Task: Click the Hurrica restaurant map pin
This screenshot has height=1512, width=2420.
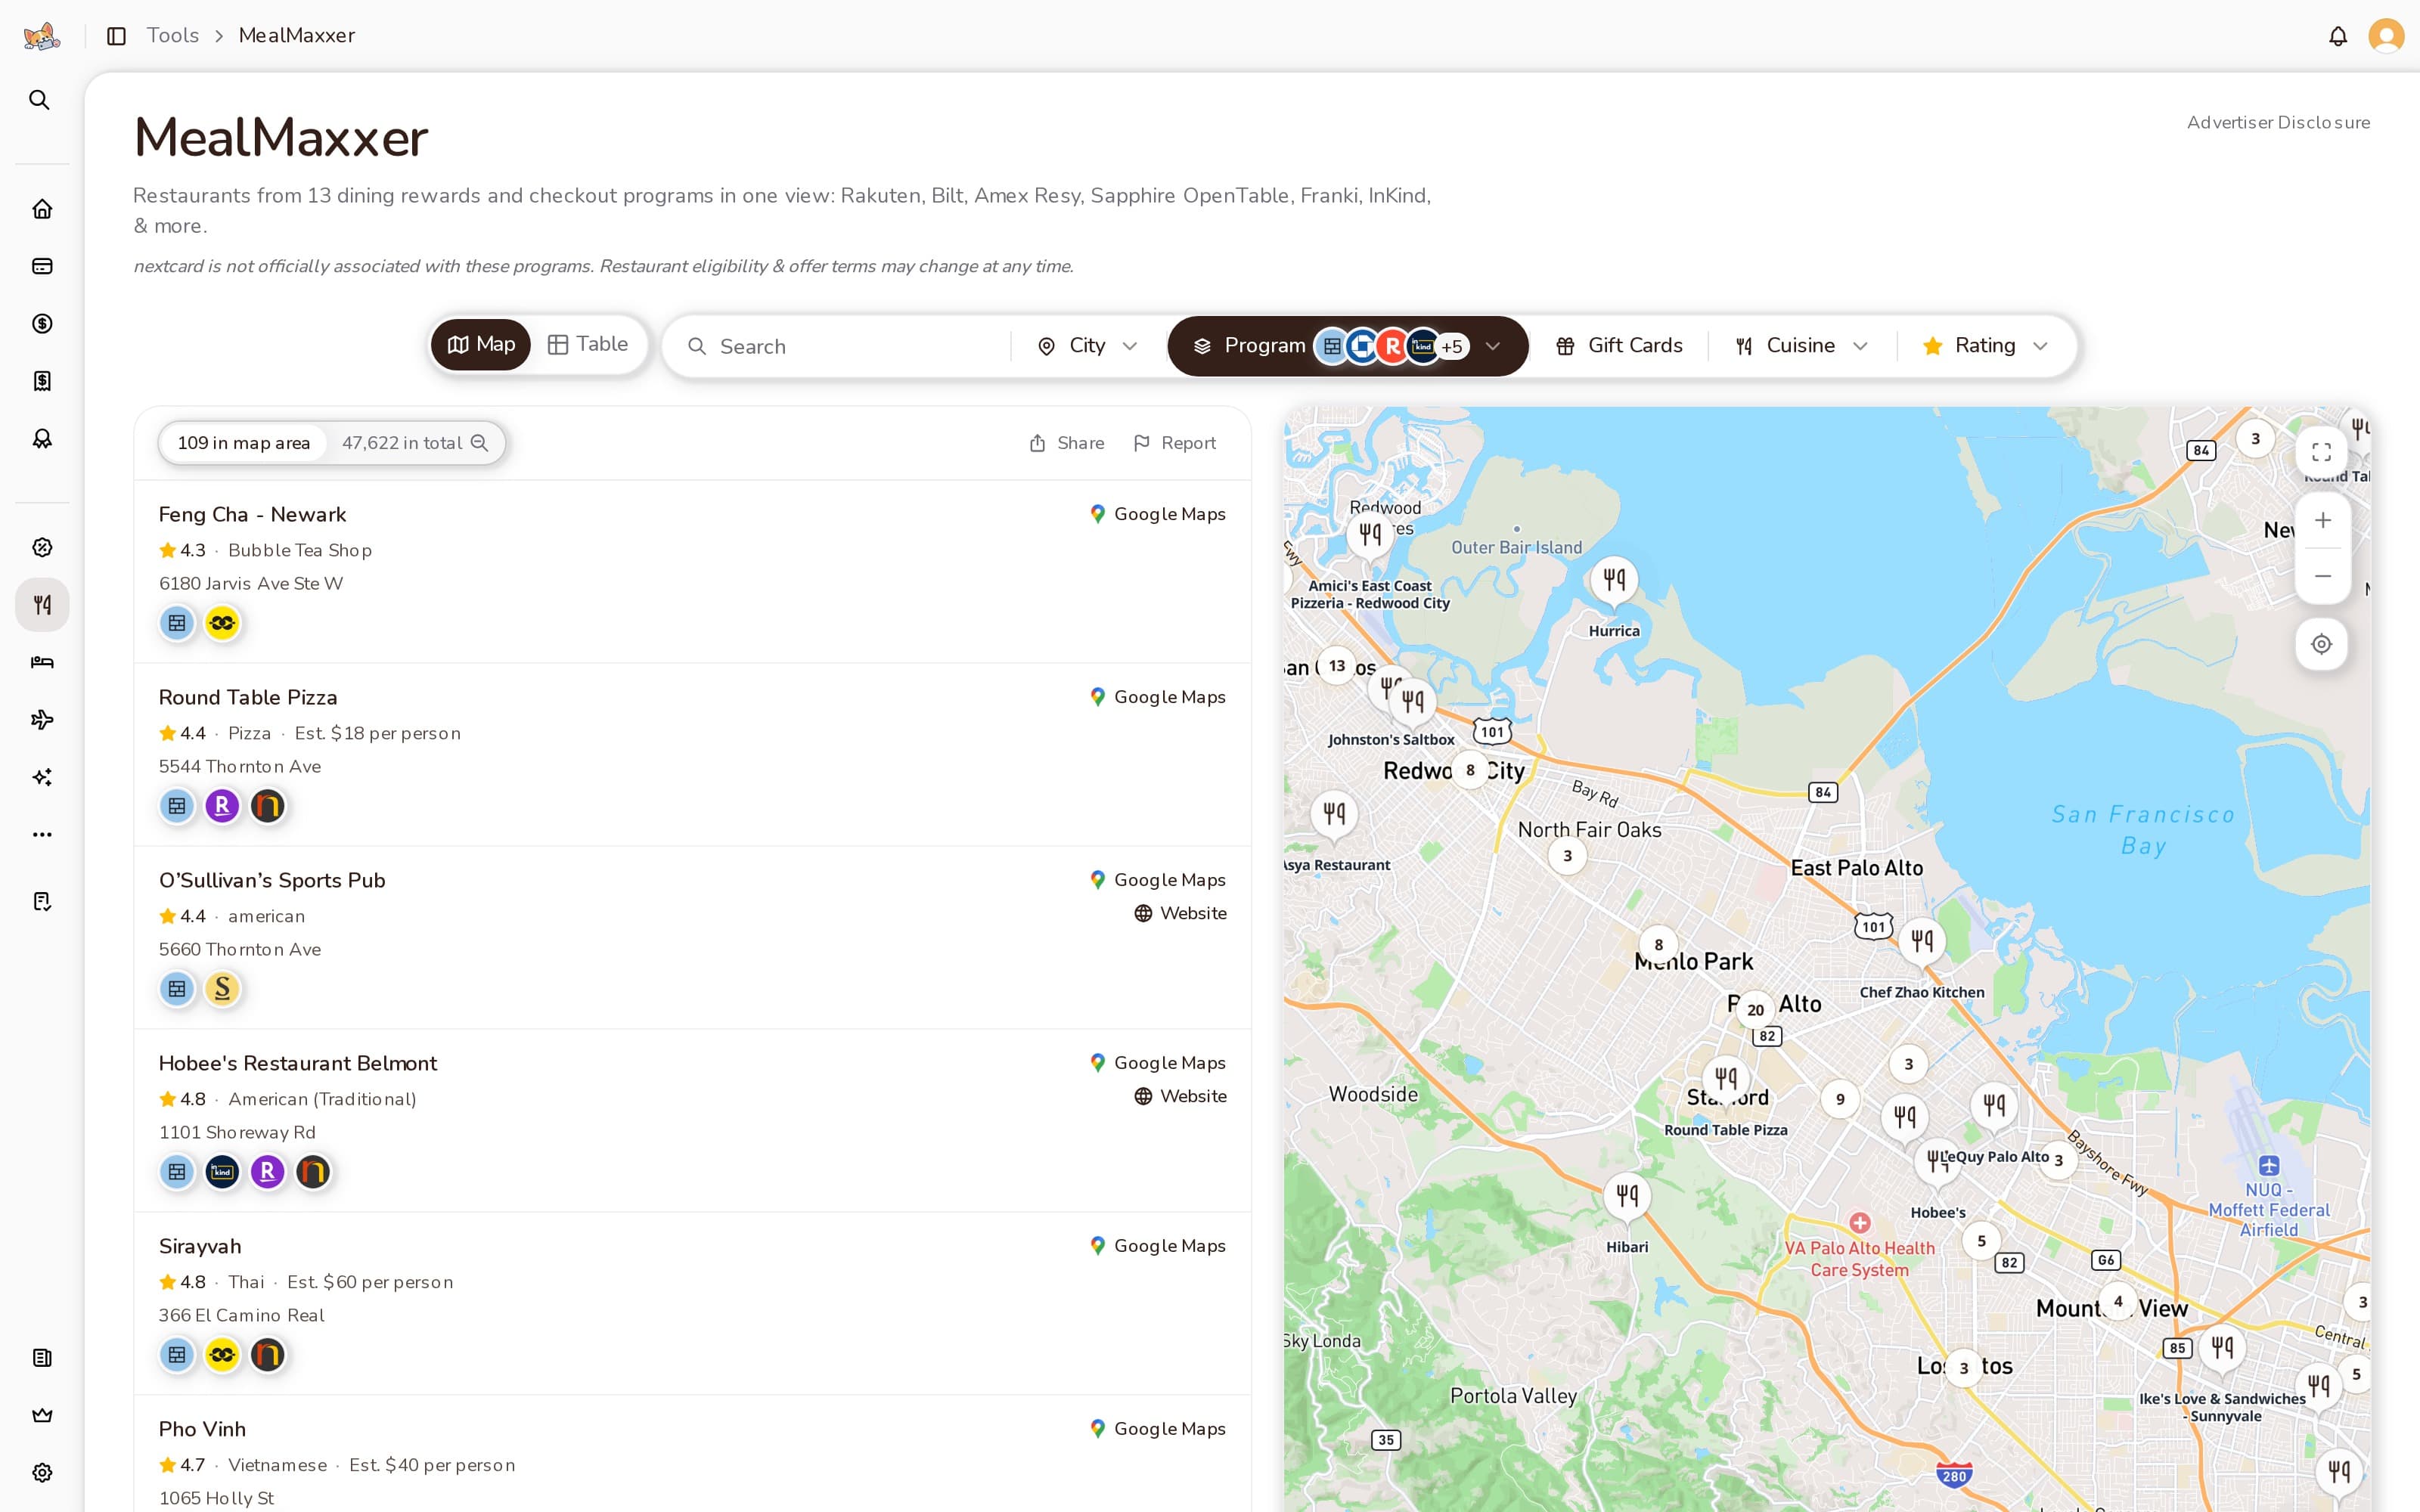Action: tap(1614, 580)
